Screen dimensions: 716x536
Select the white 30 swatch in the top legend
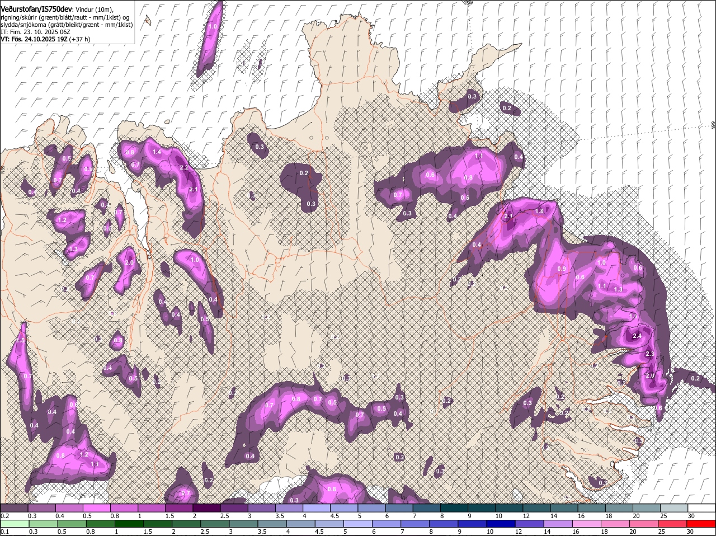click(x=701, y=508)
